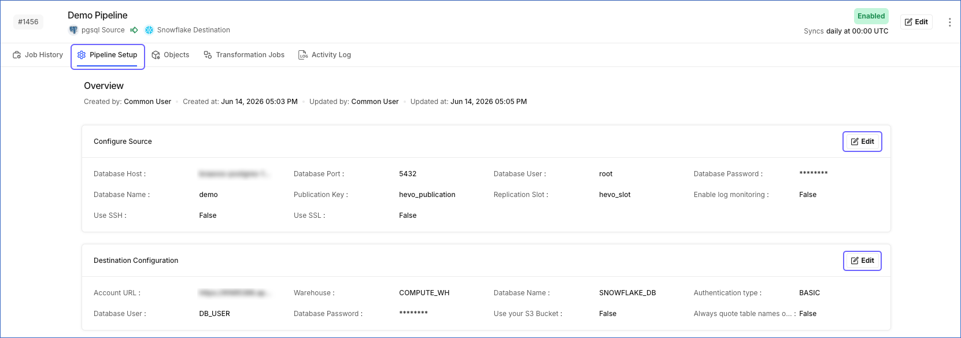Click the Publication Key label
Screen dimensions: 961x338
pos(321,195)
